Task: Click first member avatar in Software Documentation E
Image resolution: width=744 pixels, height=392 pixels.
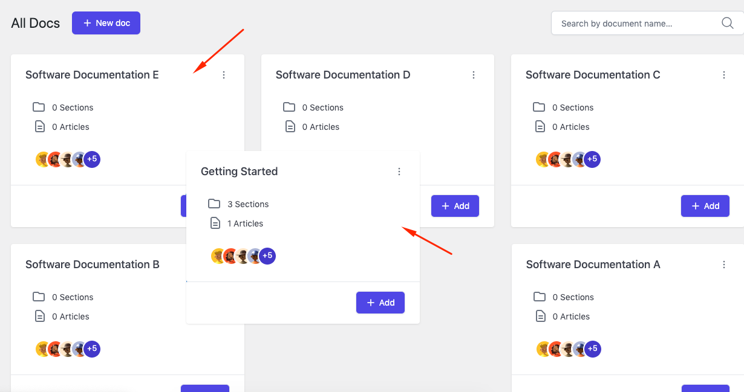Action: coord(43,159)
